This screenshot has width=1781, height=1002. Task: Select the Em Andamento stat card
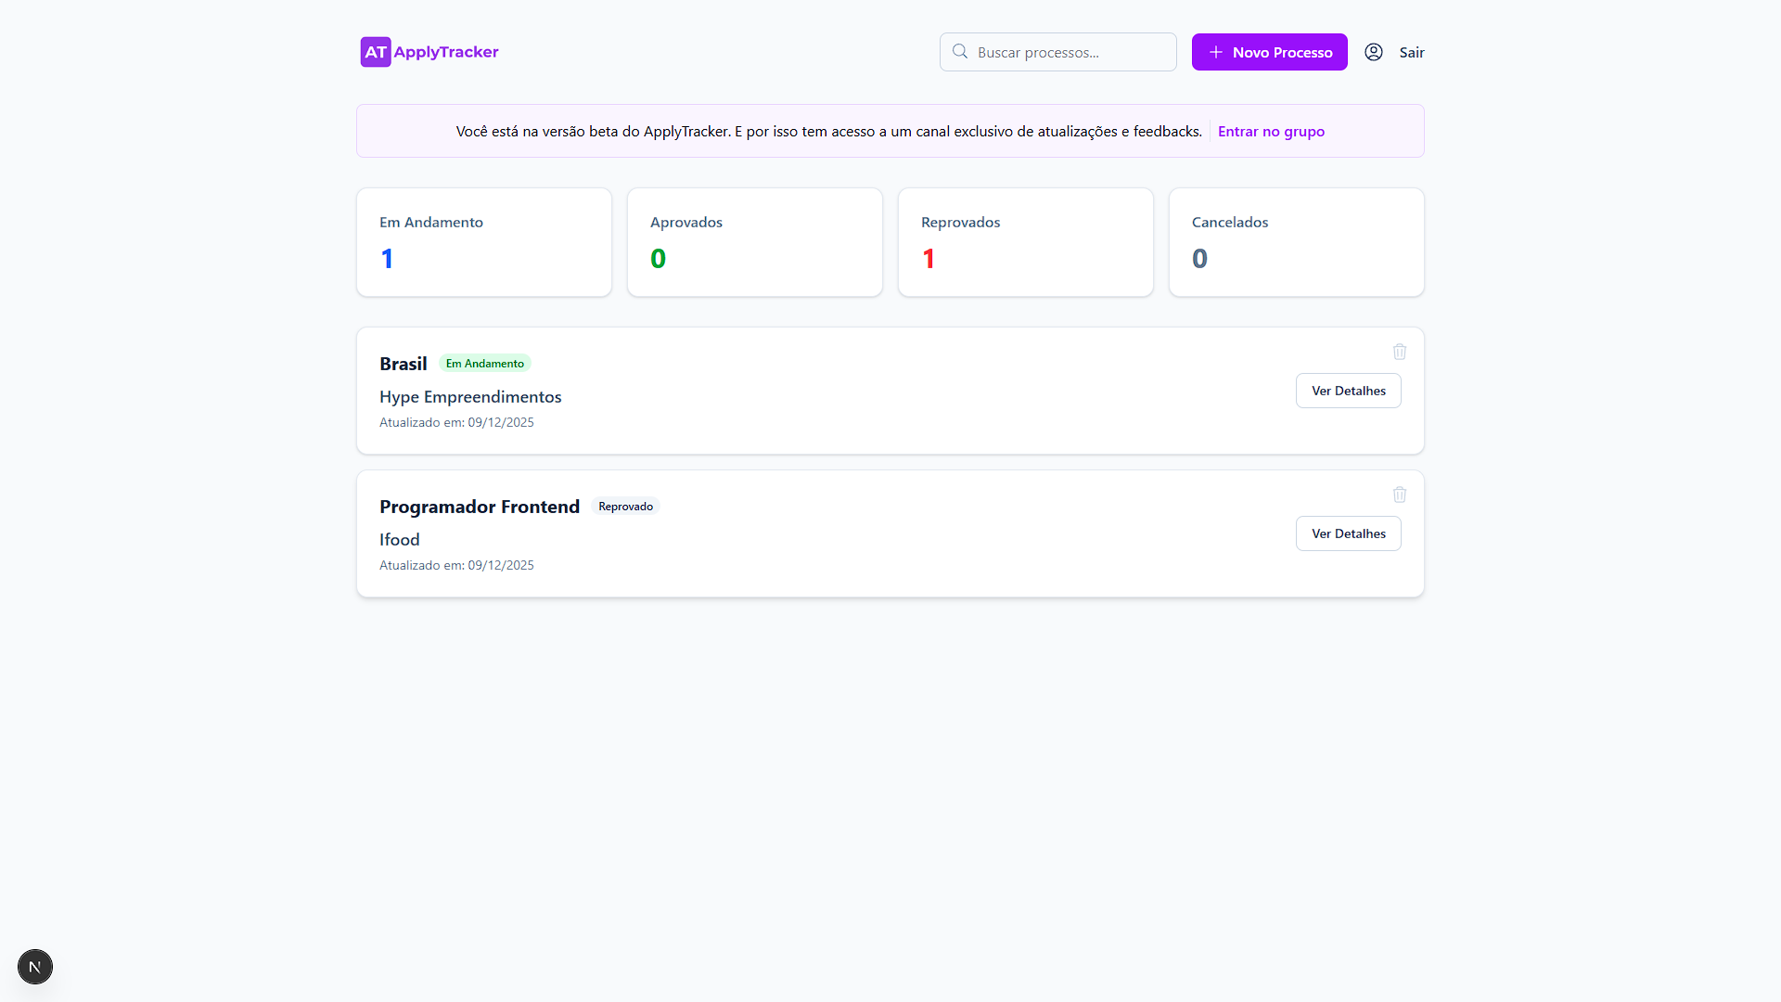click(x=483, y=242)
